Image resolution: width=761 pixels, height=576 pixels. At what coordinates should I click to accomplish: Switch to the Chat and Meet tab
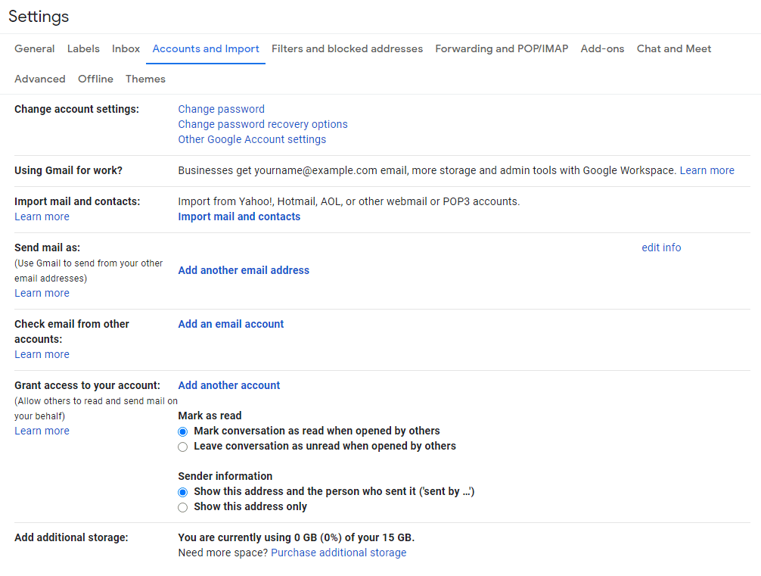click(x=673, y=48)
